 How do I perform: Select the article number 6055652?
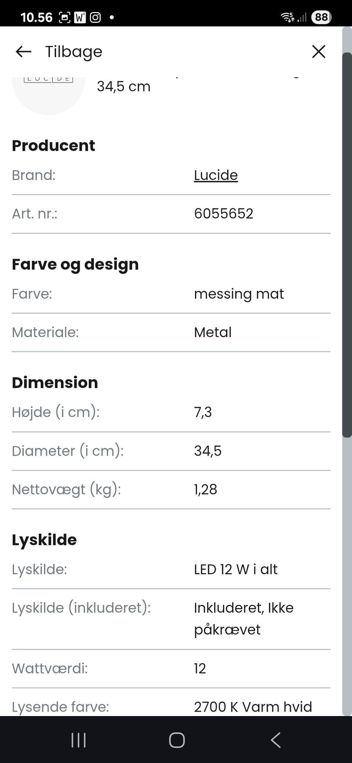click(x=224, y=214)
